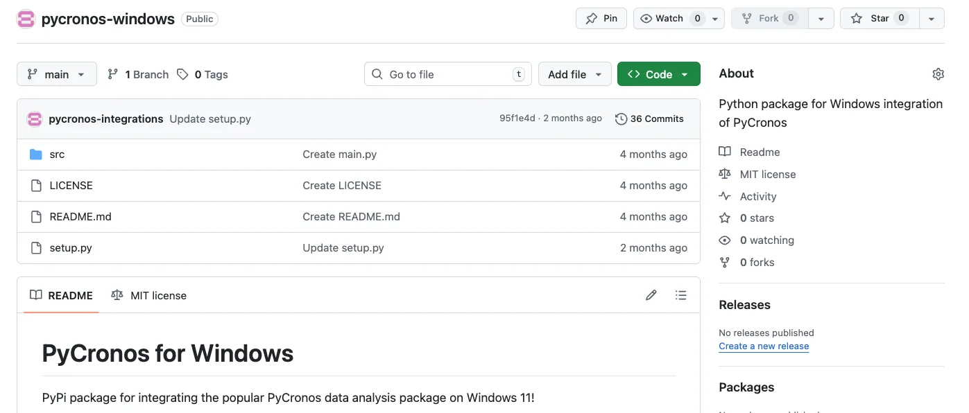The width and height of the screenshot is (969, 413).
Task: Open the README outline list icon
Action: click(x=680, y=295)
